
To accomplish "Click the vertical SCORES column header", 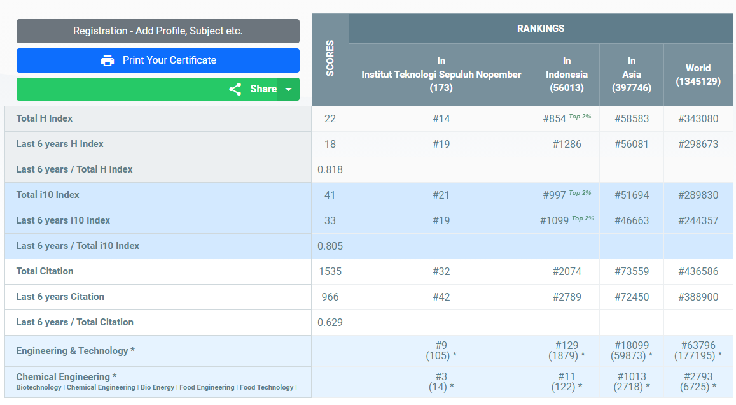I will click(330, 59).
